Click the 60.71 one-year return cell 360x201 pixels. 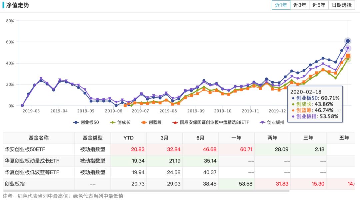[x=246, y=149]
